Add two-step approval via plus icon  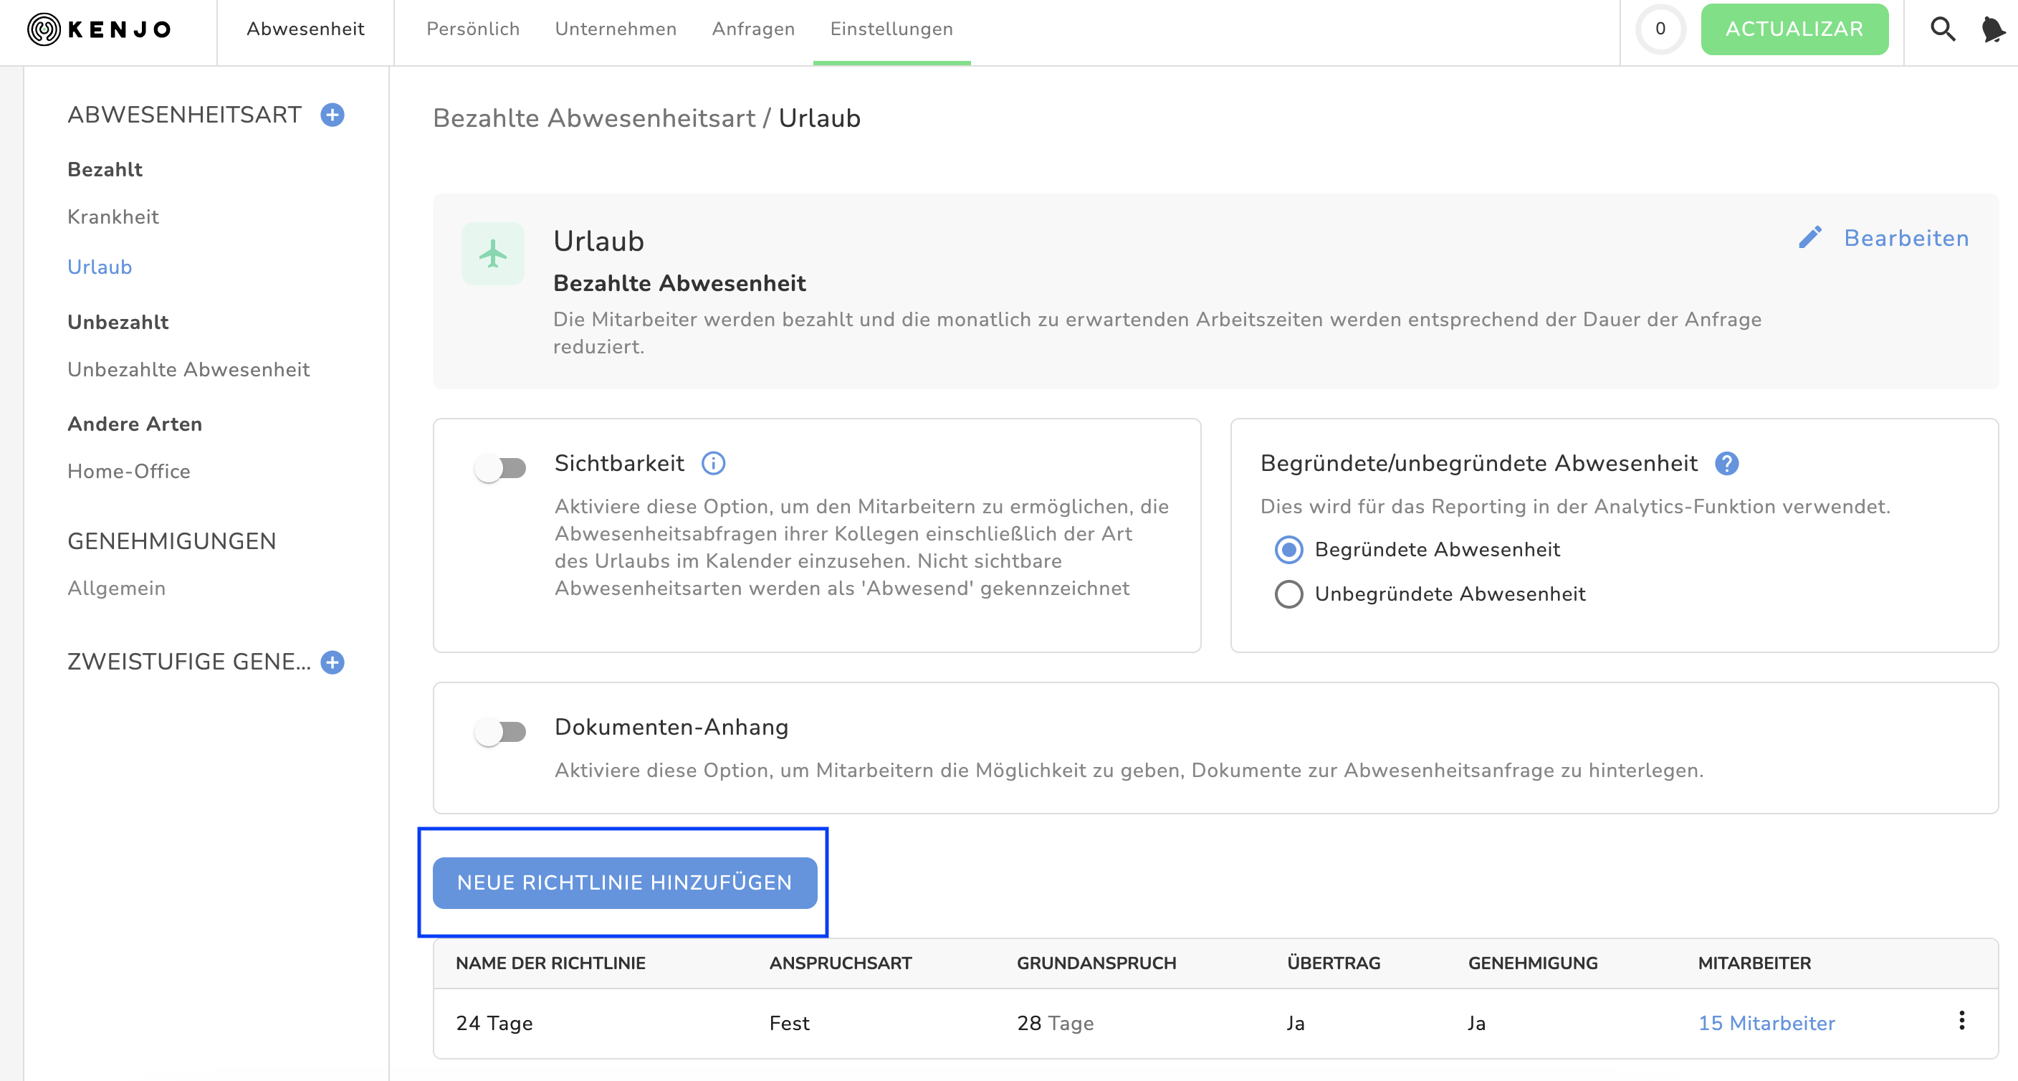(x=333, y=662)
